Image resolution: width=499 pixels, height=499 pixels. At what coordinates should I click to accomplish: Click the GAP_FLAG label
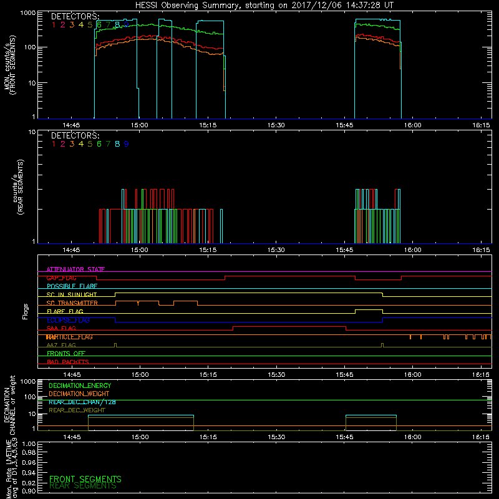coord(61,278)
